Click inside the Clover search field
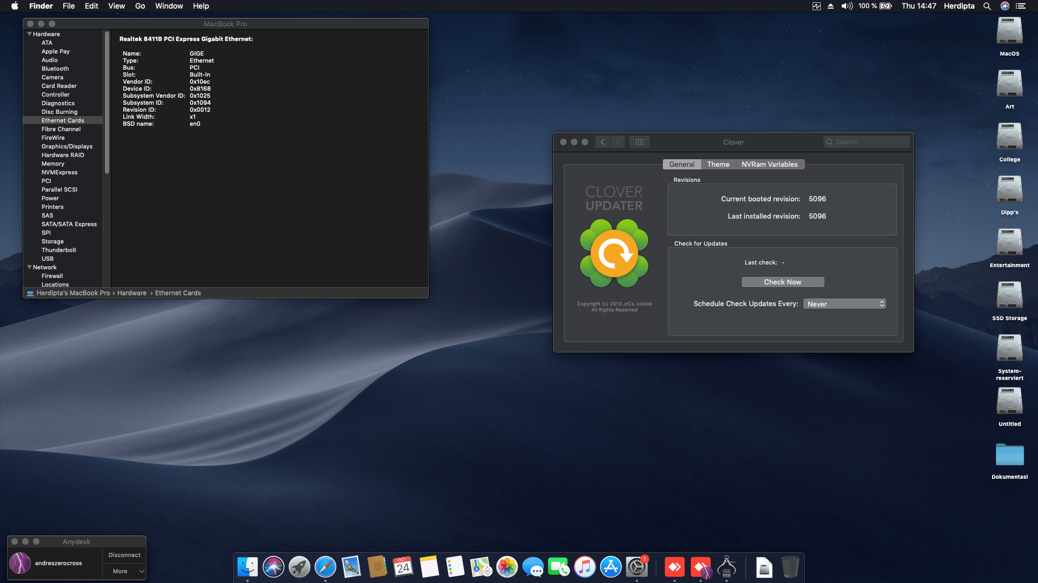This screenshot has width=1038, height=583. [867, 141]
